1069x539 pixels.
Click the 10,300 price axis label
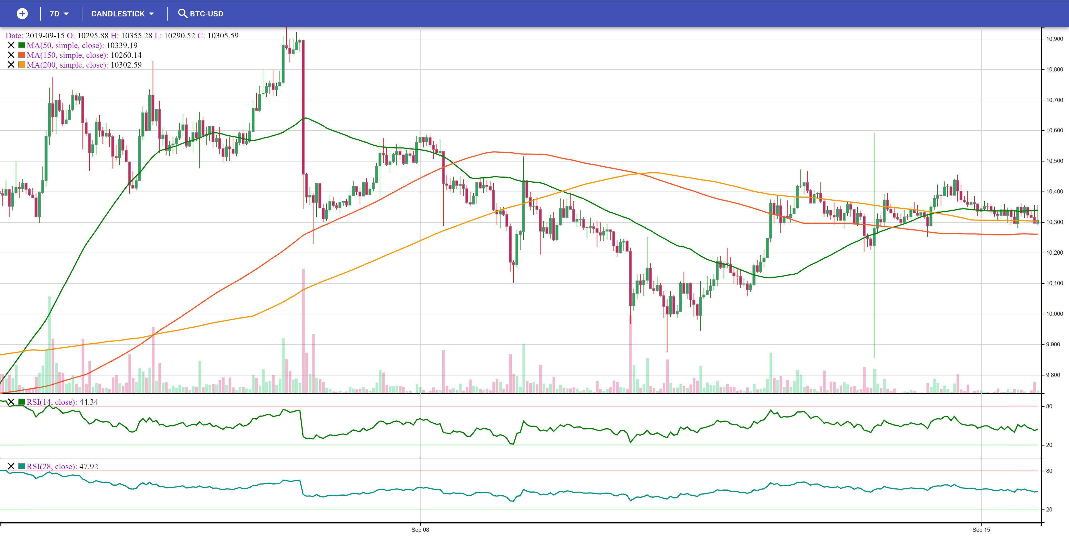(1055, 222)
